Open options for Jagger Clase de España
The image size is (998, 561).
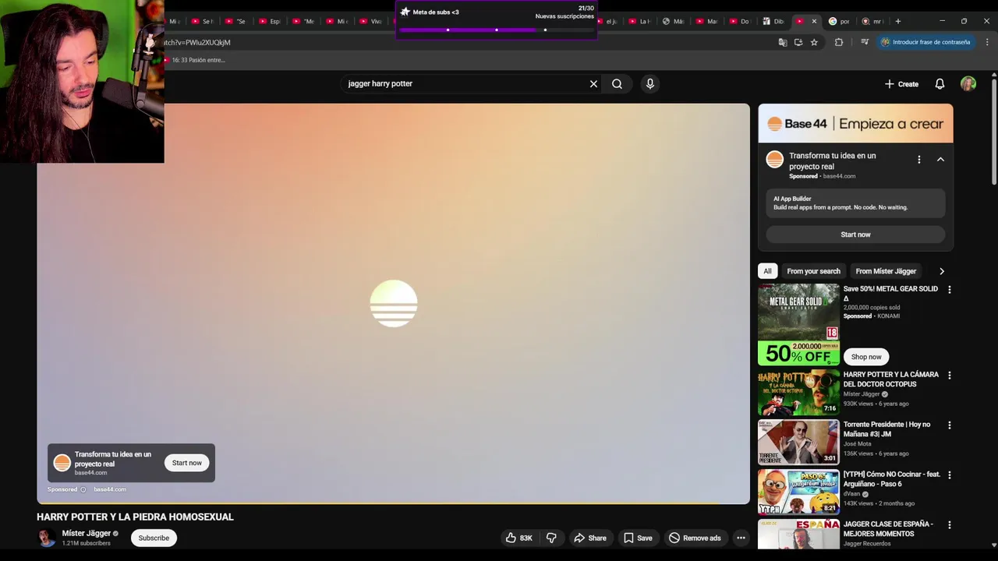click(x=949, y=524)
